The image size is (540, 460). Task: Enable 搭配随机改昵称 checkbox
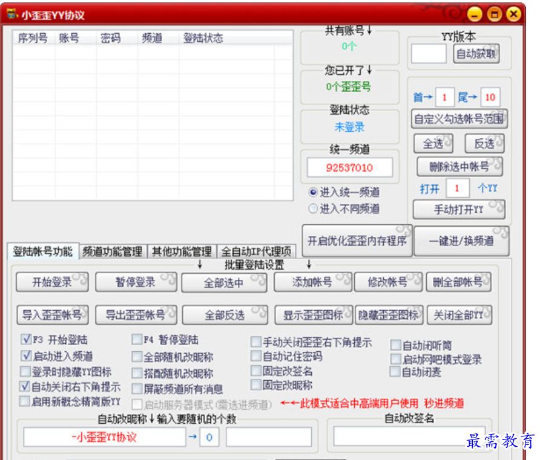(x=137, y=373)
